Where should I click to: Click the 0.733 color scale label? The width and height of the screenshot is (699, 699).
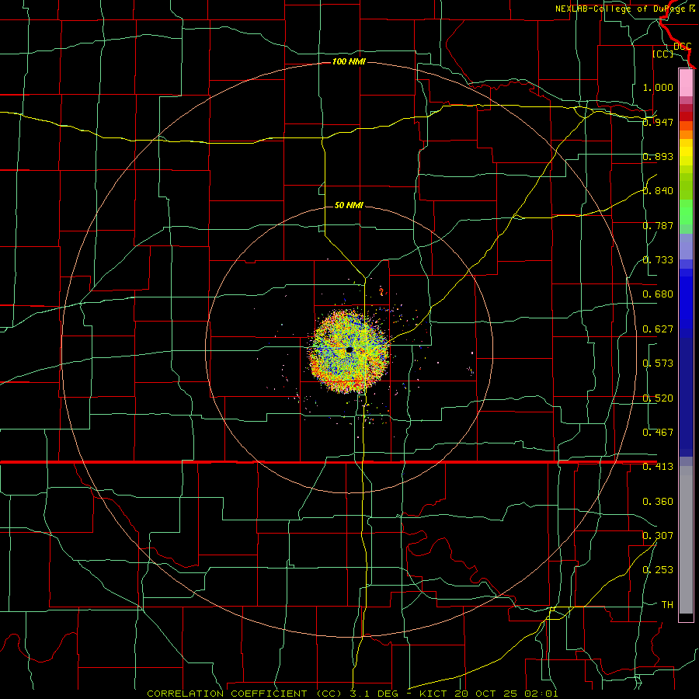point(658,260)
